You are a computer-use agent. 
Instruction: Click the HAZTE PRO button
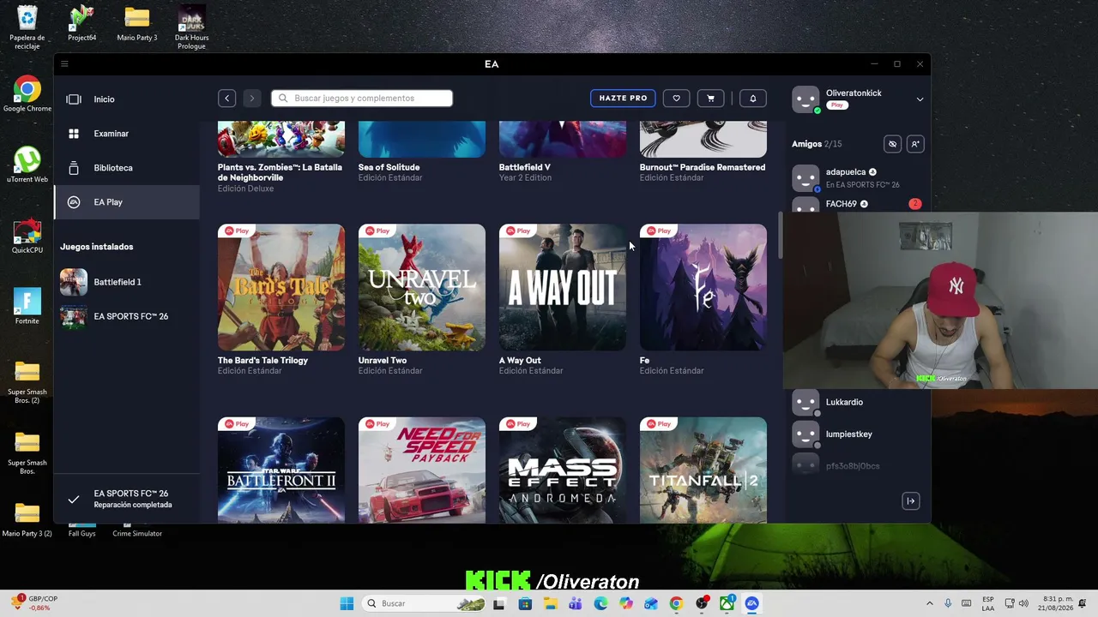[623, 99]
